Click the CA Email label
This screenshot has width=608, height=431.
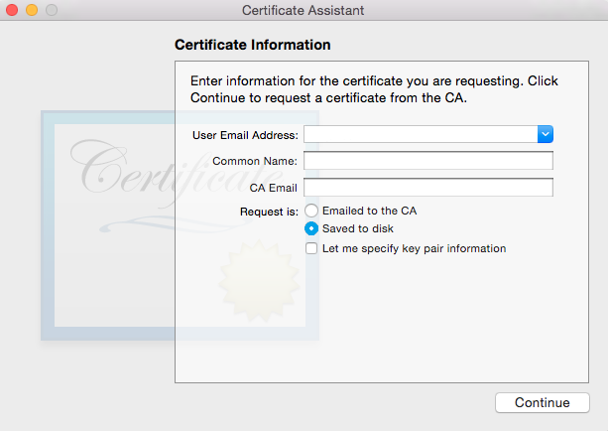click(x=274, y=188)
